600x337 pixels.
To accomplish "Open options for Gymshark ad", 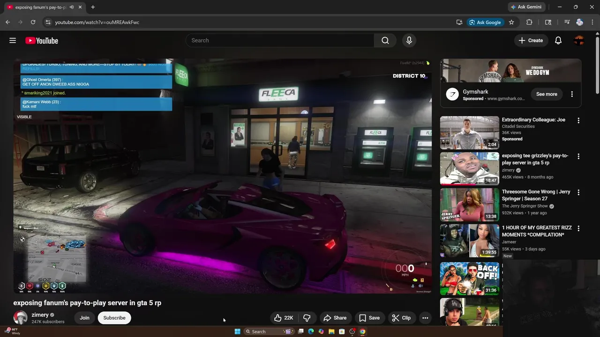I will (x=572, y=94).
